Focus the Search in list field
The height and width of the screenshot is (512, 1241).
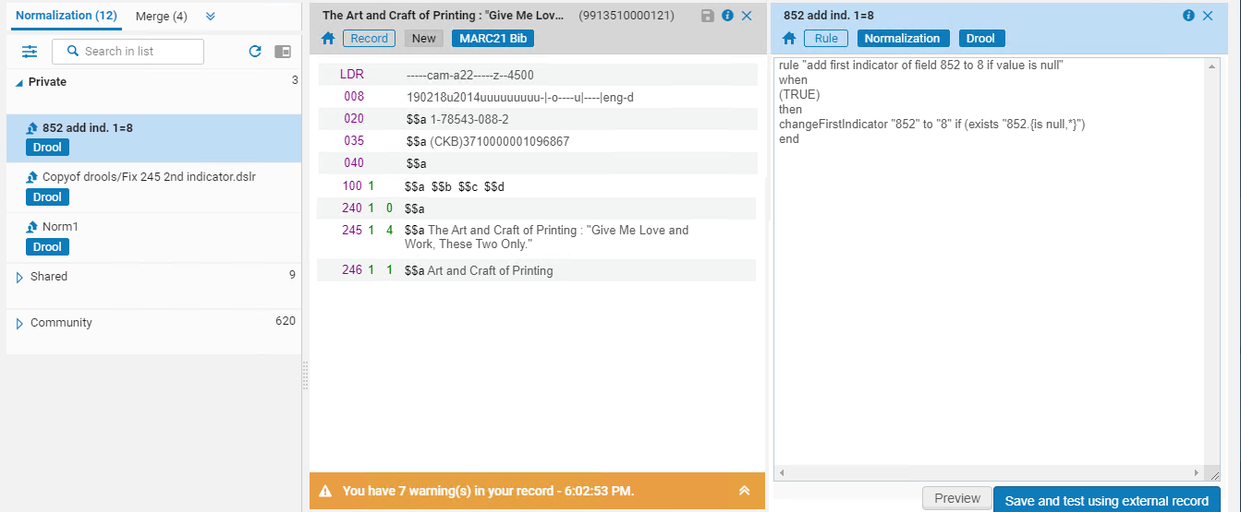coord(128,52)
